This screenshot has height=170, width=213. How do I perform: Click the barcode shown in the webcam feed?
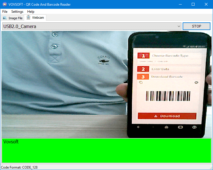(x=168, y=96)
